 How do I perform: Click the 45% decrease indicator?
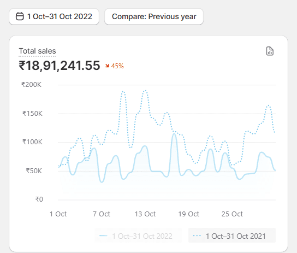click(115, 66)
